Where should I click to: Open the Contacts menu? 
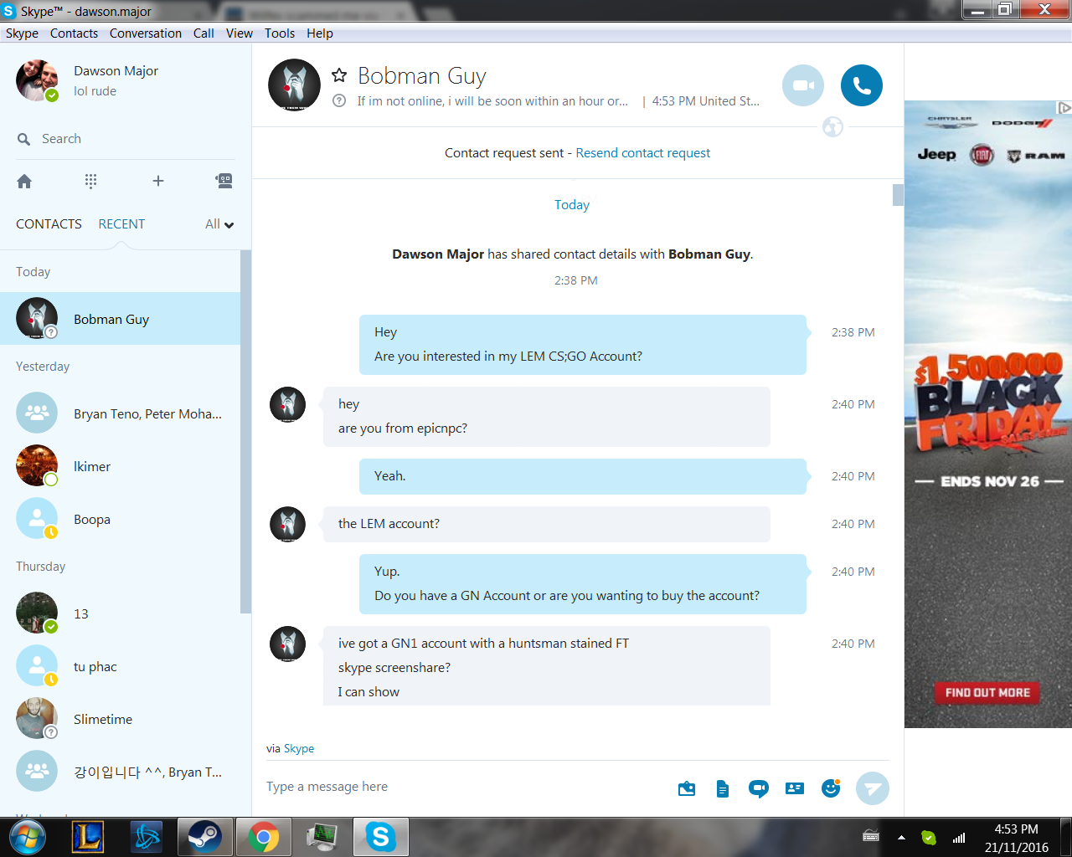(x=74, y=33)
